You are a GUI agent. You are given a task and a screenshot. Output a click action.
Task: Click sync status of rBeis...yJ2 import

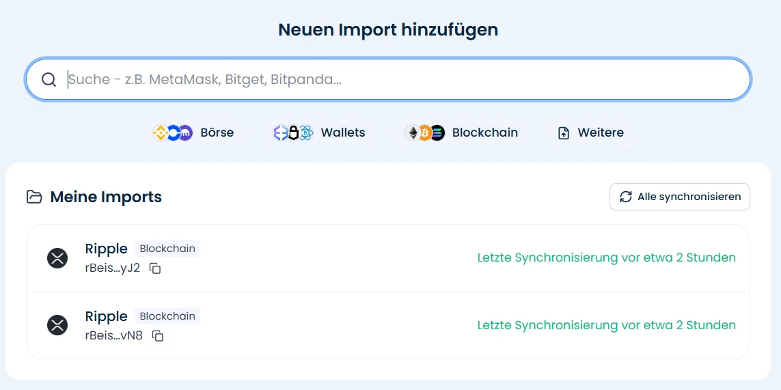pyautogui.click(x=606, y=258)
